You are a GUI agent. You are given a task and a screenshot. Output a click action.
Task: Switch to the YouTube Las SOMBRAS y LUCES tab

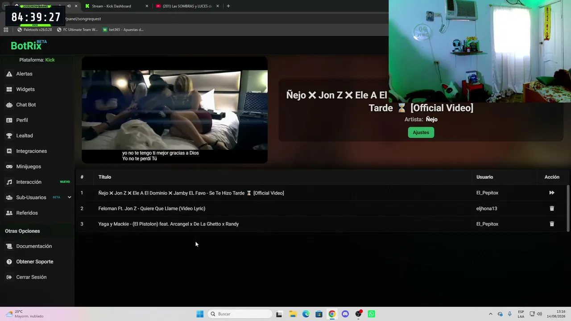point(187,6)
